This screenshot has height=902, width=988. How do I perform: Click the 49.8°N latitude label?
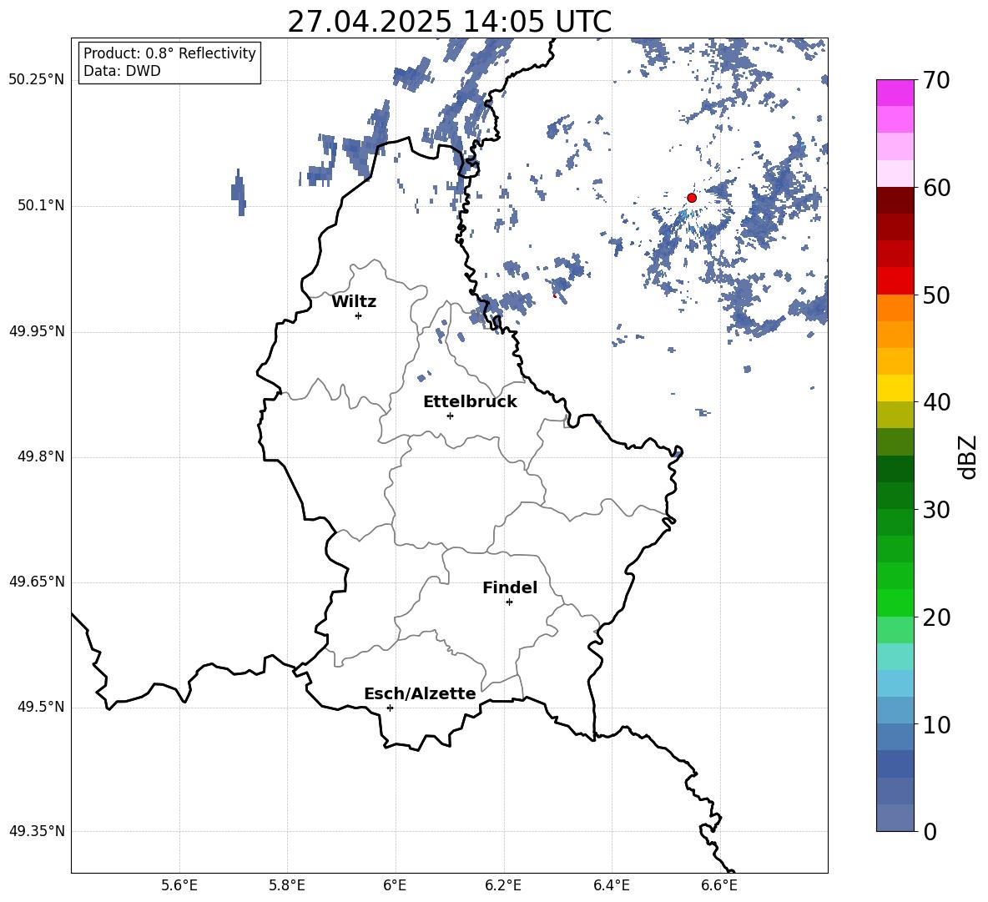point(41,456)
